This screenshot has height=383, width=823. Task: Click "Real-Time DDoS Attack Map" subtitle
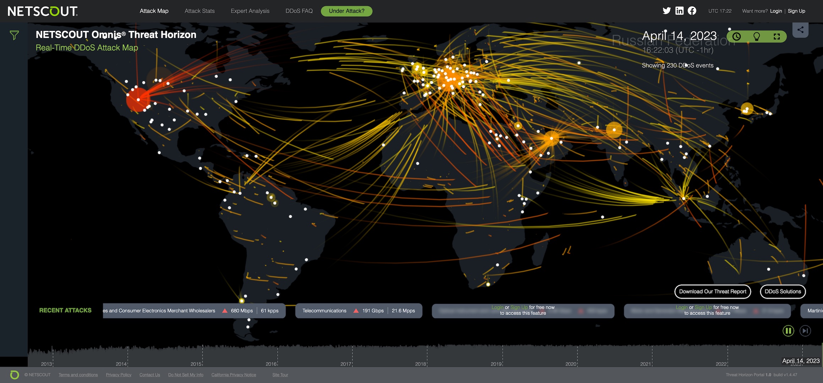tap(87, 48)
